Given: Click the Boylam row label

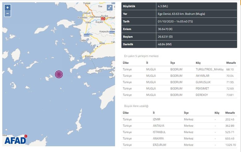Looking at the screenshot, I should click(128, 37).
